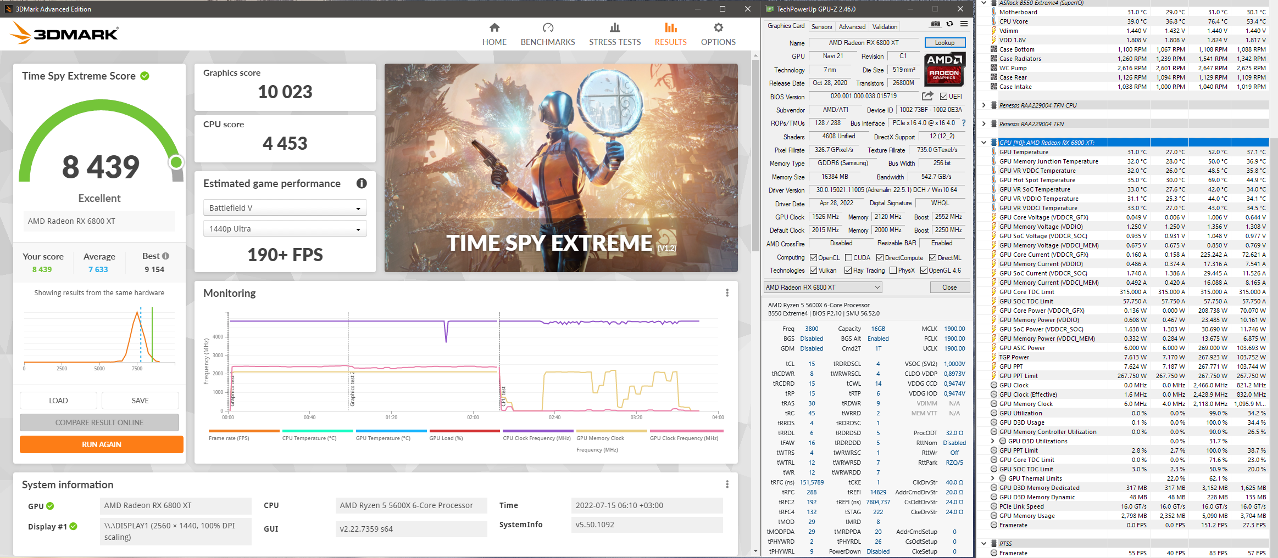The image size is (1278, 558).
Task: Click the BIOS export share icon in GPU-Z
Action: (x=927, y=96)
